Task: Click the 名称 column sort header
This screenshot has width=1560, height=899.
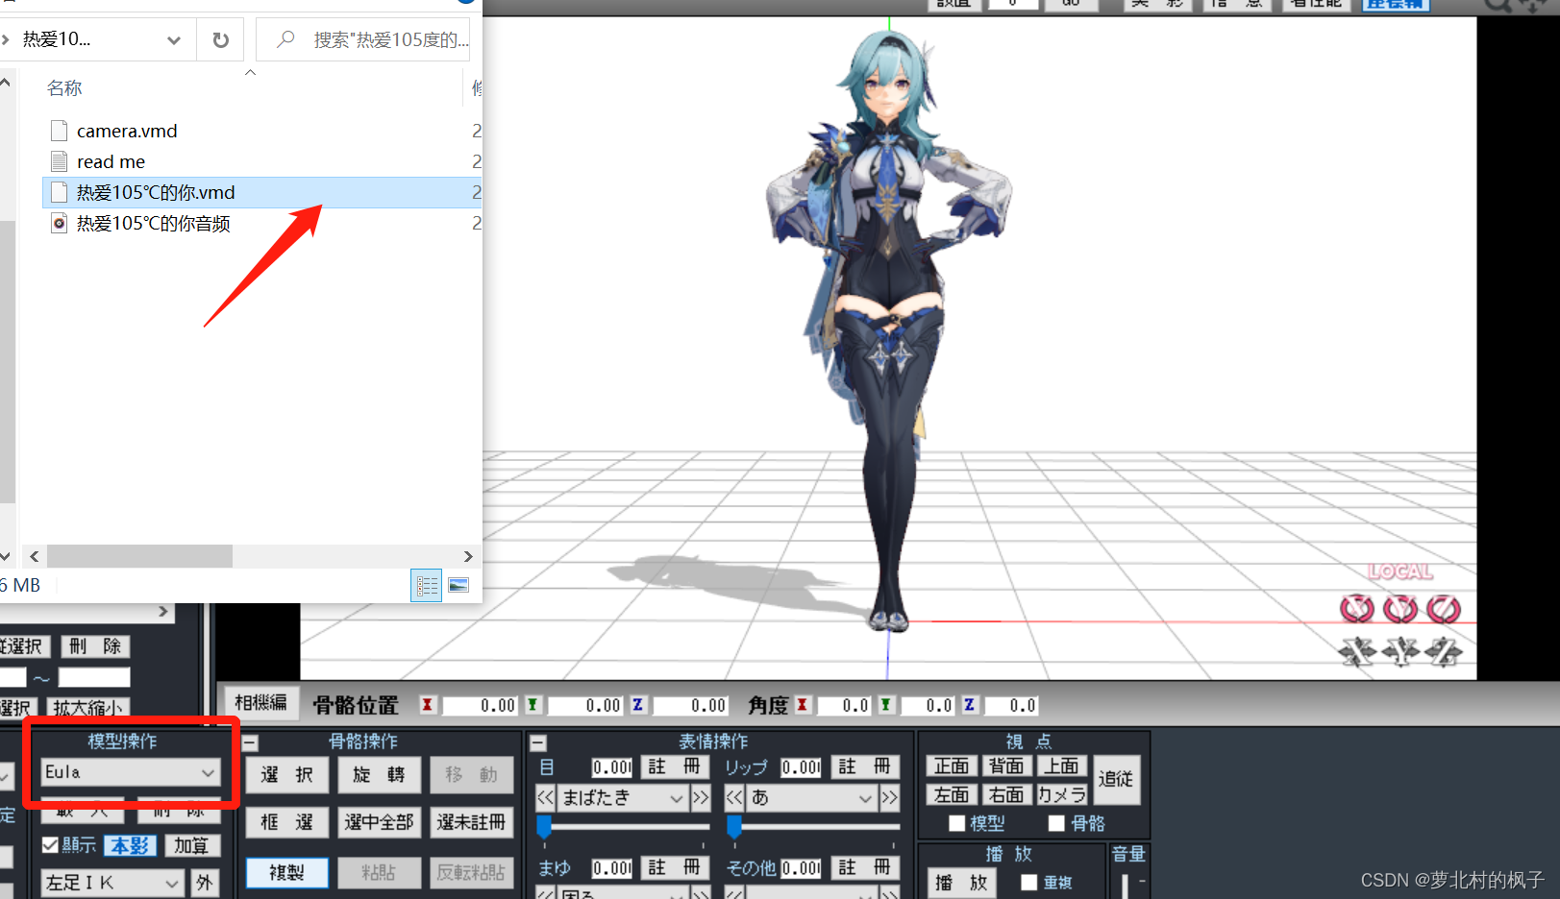Action: click(x=64, y=87)
